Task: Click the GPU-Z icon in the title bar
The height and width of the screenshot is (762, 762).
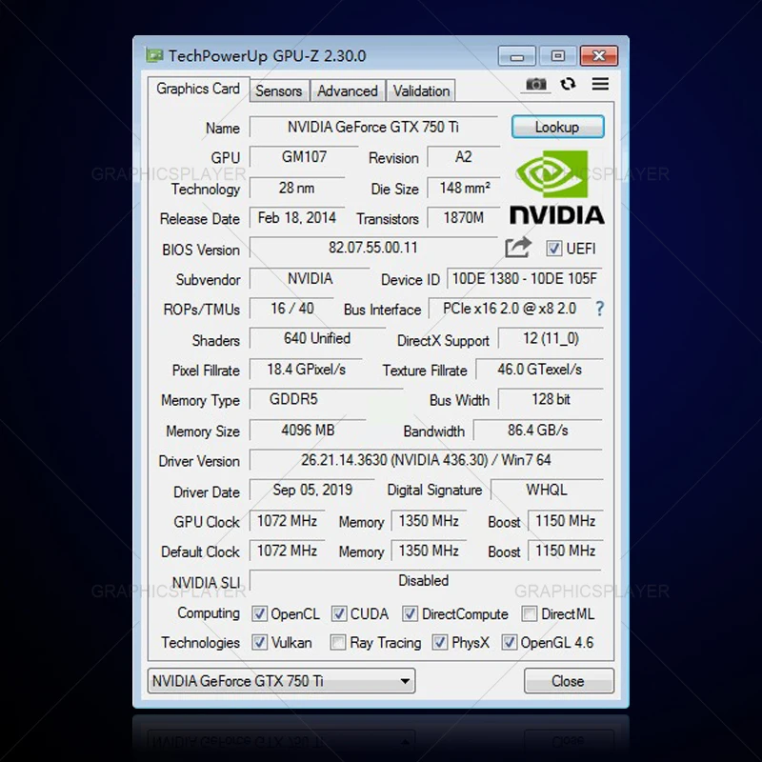Action: [x=153, y=55]
